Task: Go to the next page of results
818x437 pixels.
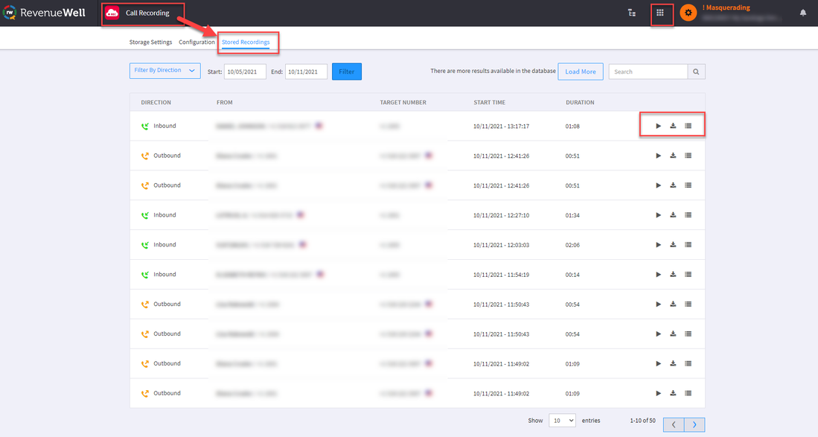Action: click(694, 424)
